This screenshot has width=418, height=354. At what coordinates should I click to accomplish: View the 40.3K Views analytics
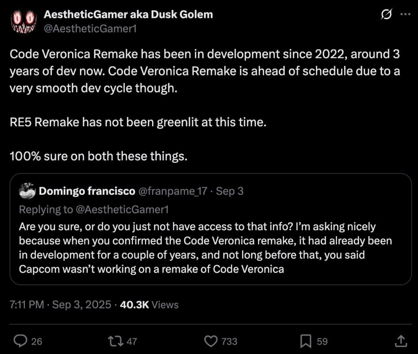click(x=149, y=305)
